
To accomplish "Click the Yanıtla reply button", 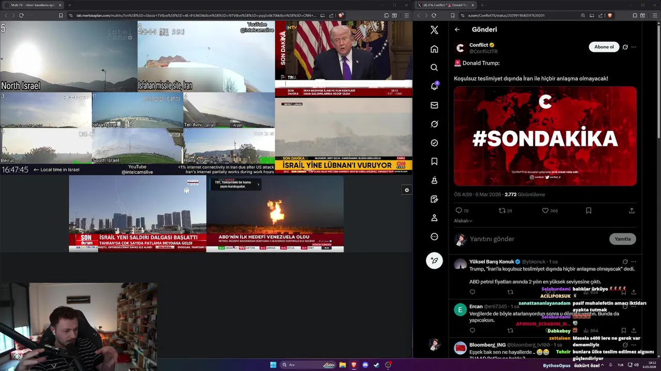I will click(x=622, y=239).
